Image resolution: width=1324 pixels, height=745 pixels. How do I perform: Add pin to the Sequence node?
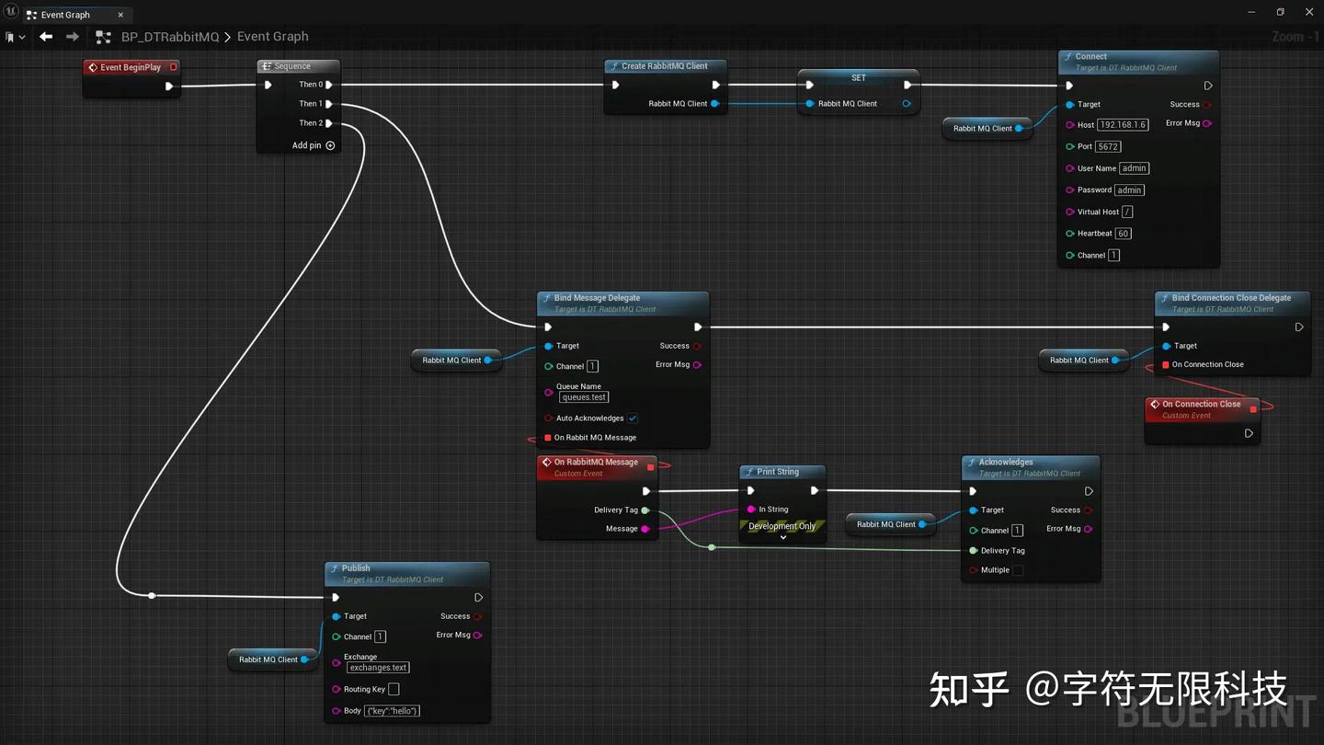point(314,145)
